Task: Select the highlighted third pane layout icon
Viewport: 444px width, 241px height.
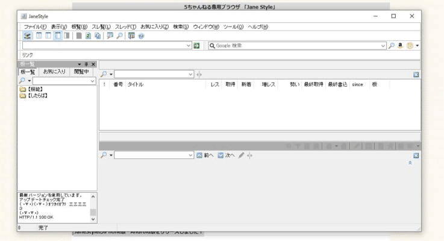Action: click(x=58, y=36)
